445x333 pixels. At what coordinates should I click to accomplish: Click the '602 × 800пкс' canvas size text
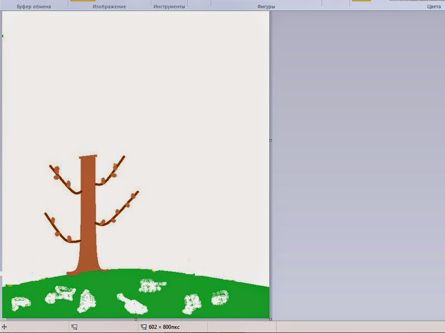164,327
